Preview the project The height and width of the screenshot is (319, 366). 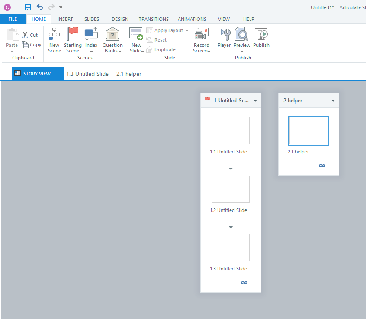[242, 38]
